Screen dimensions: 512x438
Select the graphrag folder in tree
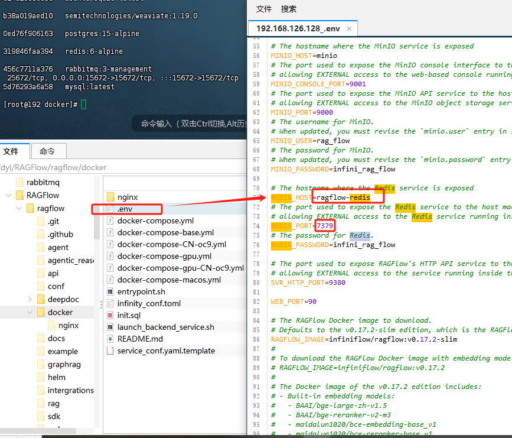click(64, 364)
